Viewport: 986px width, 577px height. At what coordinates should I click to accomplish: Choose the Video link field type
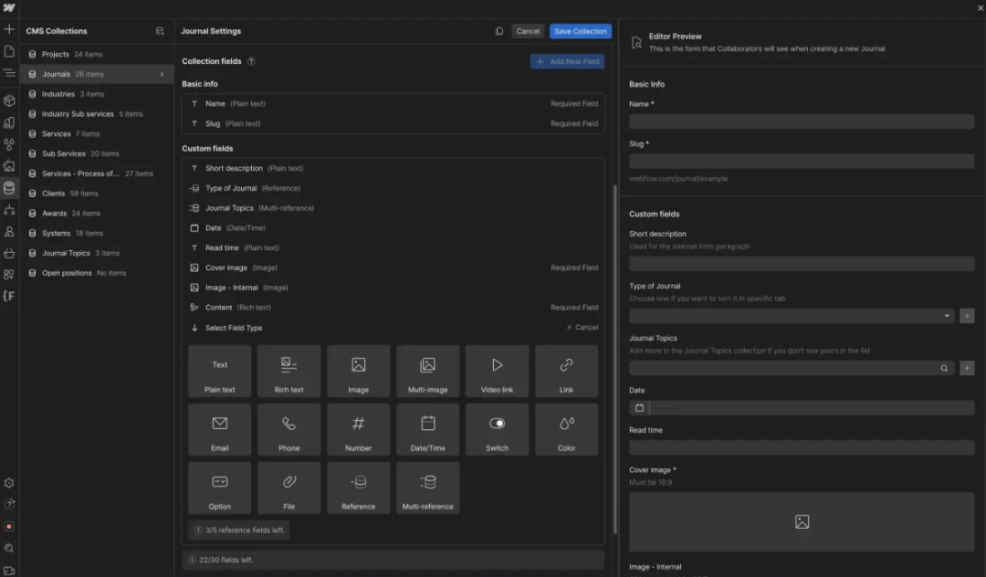click(497, 370)
